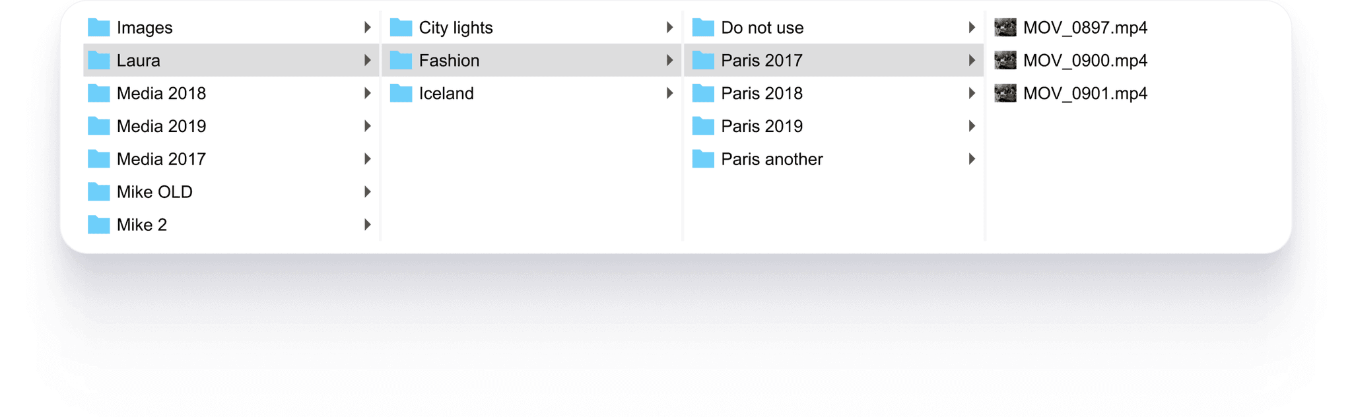Open the MOV_0897.mp4 video thumbnail

point(1005,27)
